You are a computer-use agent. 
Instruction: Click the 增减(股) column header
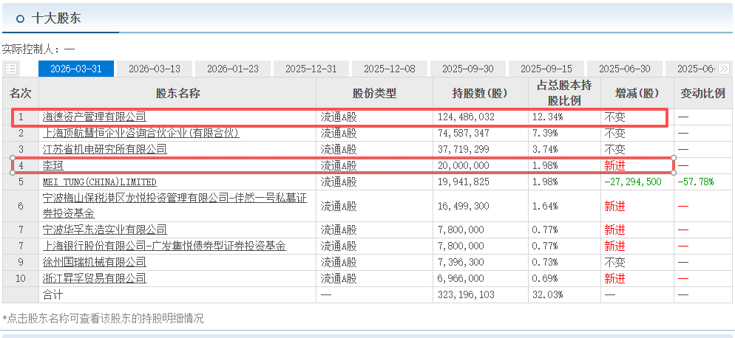(x=637, y=93)
